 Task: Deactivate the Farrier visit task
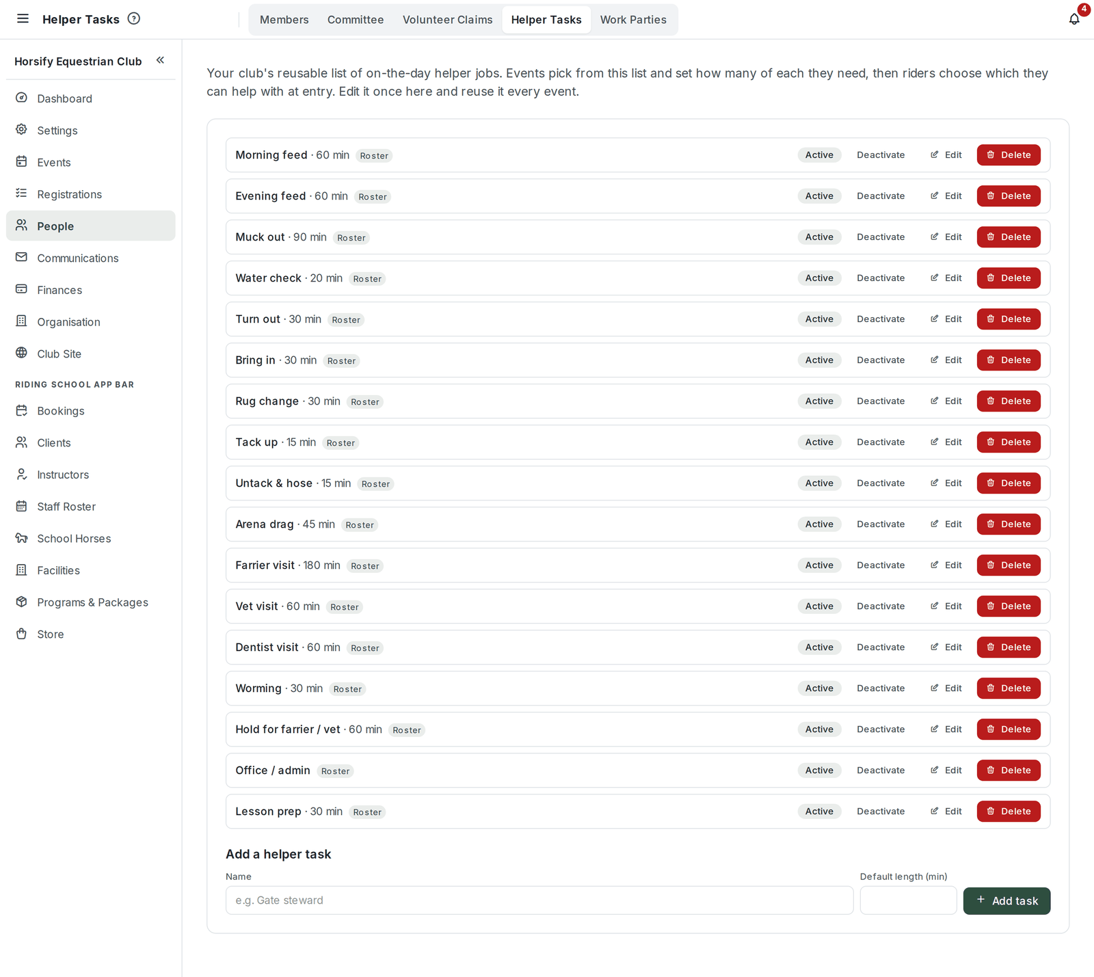pyautogui.click(x=881, y=565)
